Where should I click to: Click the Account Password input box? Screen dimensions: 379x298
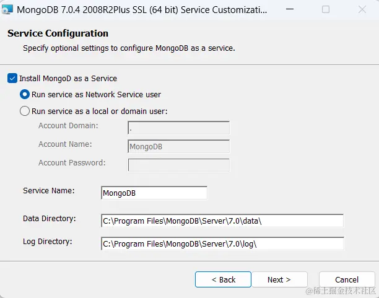click(x=178, y=165)
